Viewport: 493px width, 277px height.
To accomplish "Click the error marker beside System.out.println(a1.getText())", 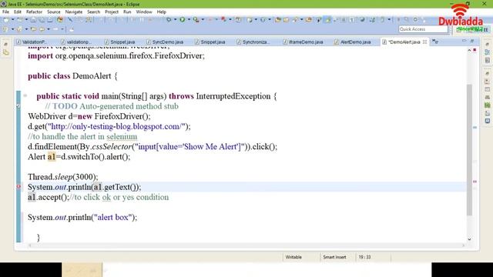I will click(x=18, y=187).
